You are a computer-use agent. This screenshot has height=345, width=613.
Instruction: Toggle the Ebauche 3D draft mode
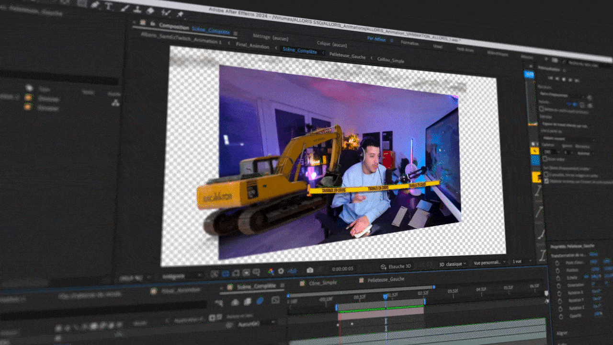pyautogui.click(x=397, y=266)
